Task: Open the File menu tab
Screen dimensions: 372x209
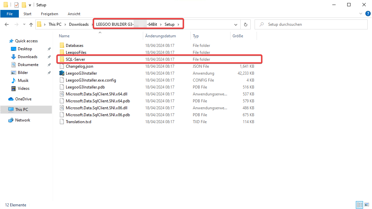Action: coord(10,14)
